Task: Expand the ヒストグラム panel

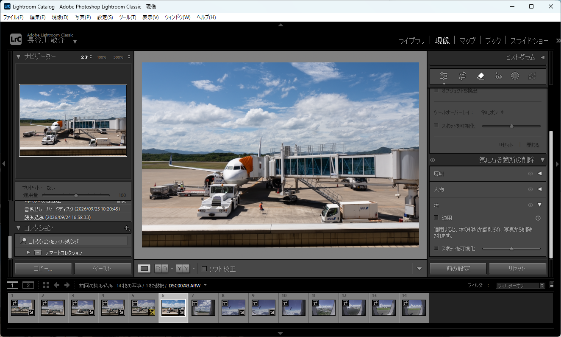Action: (543, 57)
